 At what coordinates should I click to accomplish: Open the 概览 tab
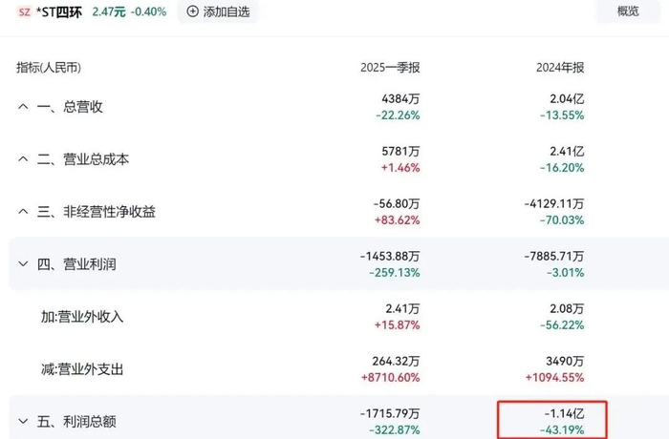click(x=628, y=11)
